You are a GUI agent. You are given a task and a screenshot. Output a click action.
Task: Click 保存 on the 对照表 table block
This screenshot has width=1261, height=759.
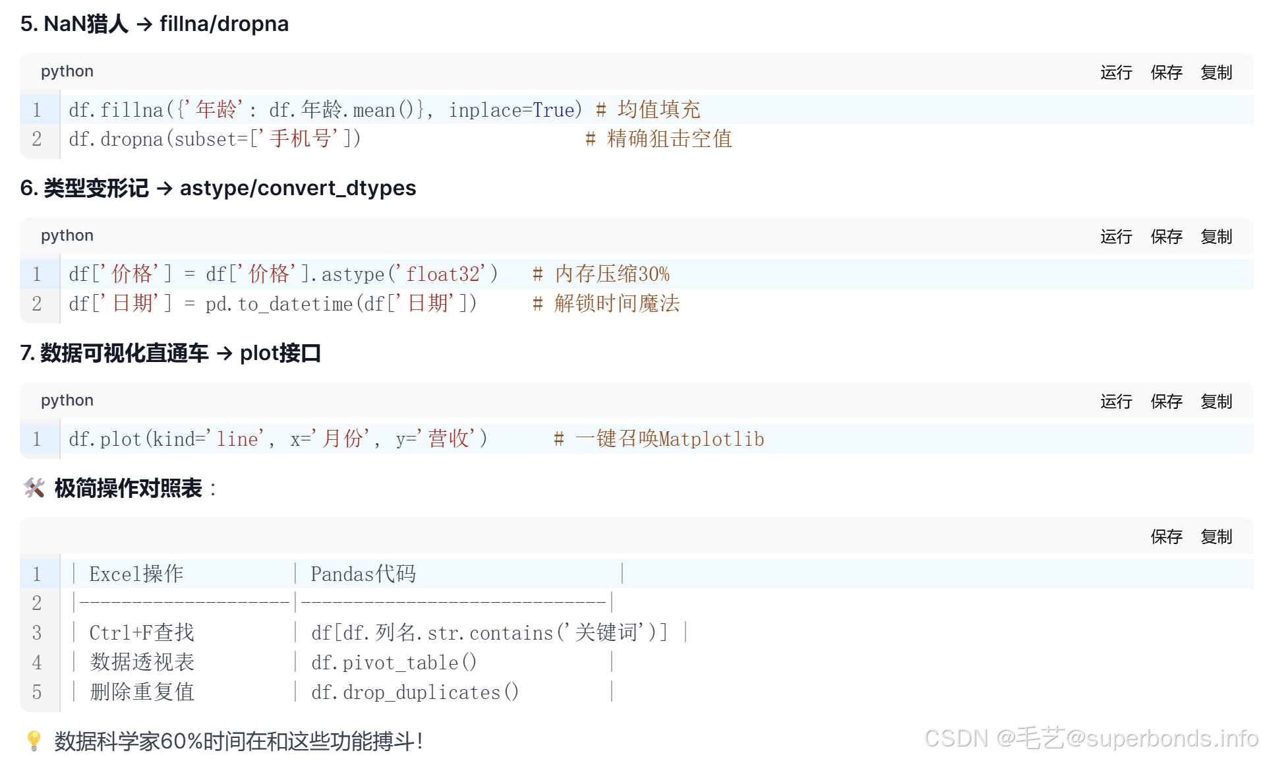(1167, 537)
